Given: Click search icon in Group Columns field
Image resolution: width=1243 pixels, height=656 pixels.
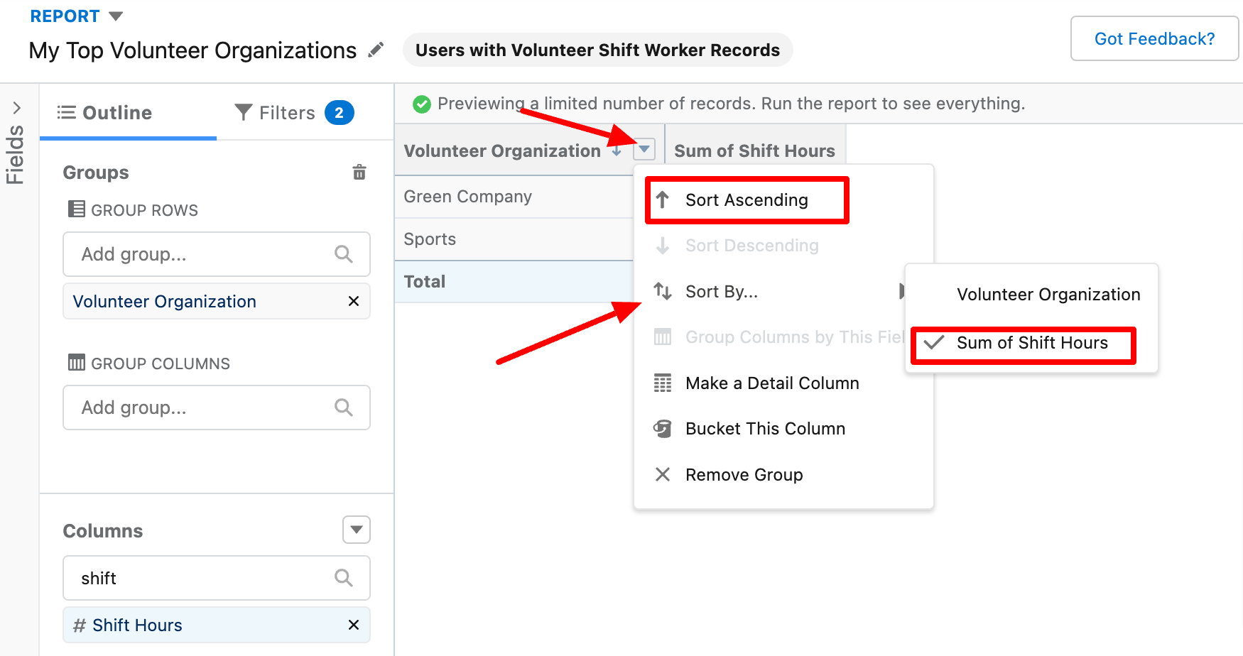Looking at the screenshot, I should (344, 408).
